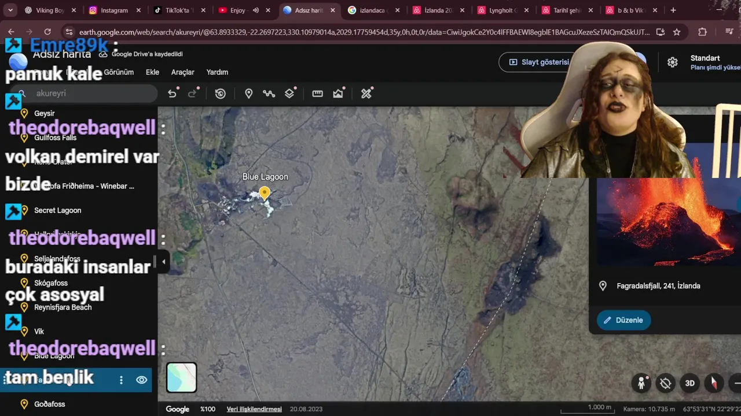
Task: Select Secret Lagoon in the places list
Action: coord(57,210)
